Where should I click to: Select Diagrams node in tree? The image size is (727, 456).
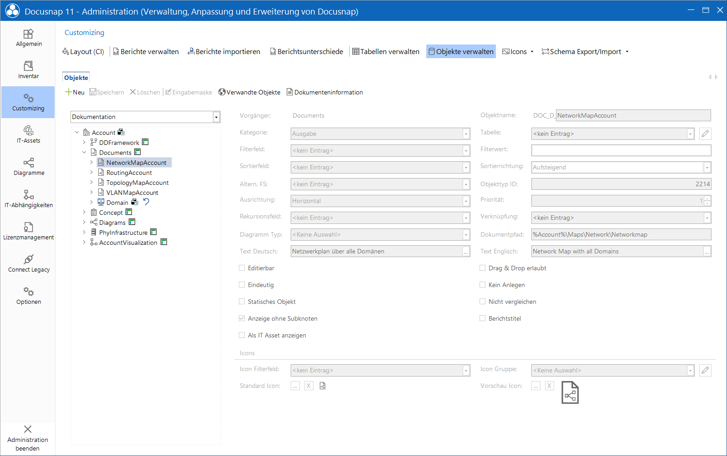112,223
